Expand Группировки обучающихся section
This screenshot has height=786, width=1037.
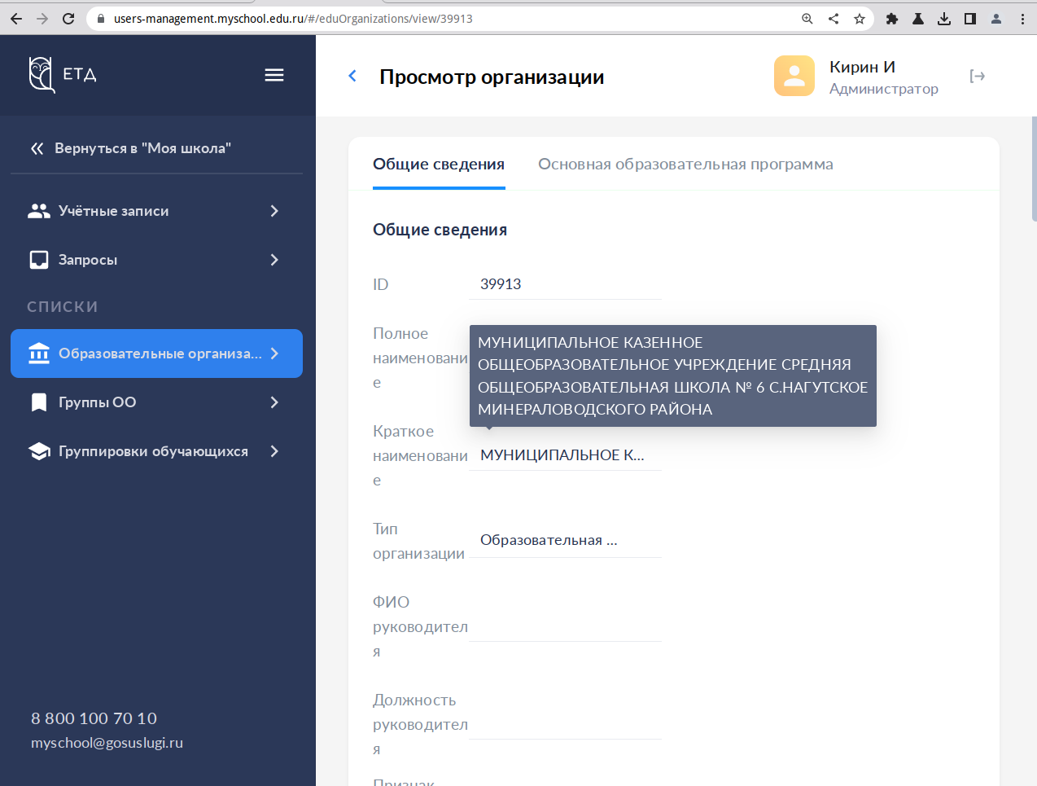click(x=274, y=451)
